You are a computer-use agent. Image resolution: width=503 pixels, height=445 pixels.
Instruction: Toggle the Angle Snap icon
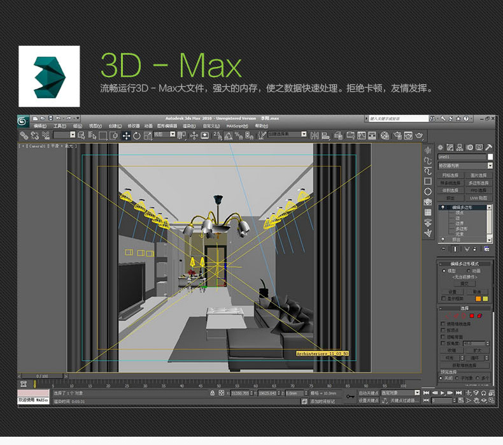(228, 136)
